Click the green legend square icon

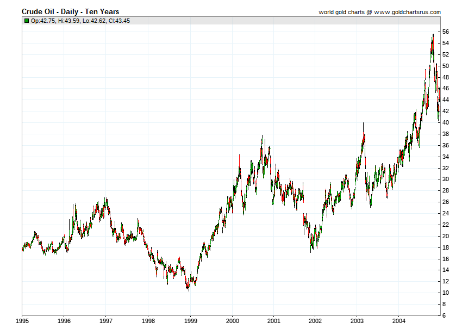click(x=27, y=21)
